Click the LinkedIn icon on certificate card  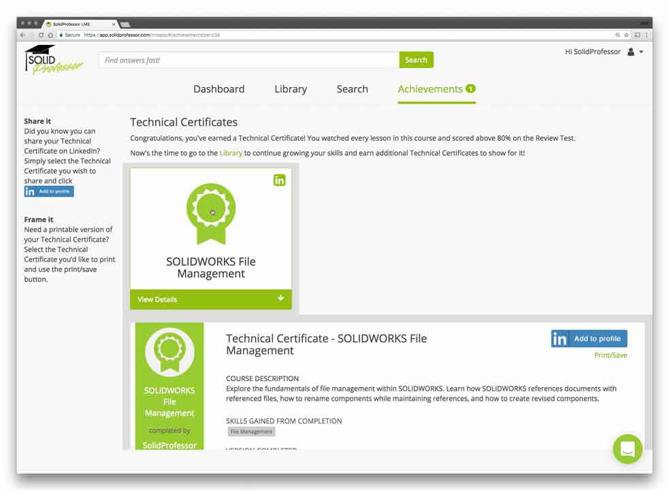click(x=279, y=180)
